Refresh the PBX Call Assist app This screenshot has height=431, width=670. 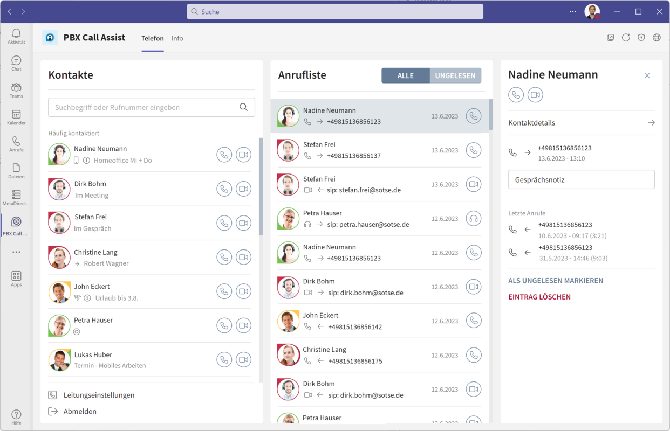(626, 37)
